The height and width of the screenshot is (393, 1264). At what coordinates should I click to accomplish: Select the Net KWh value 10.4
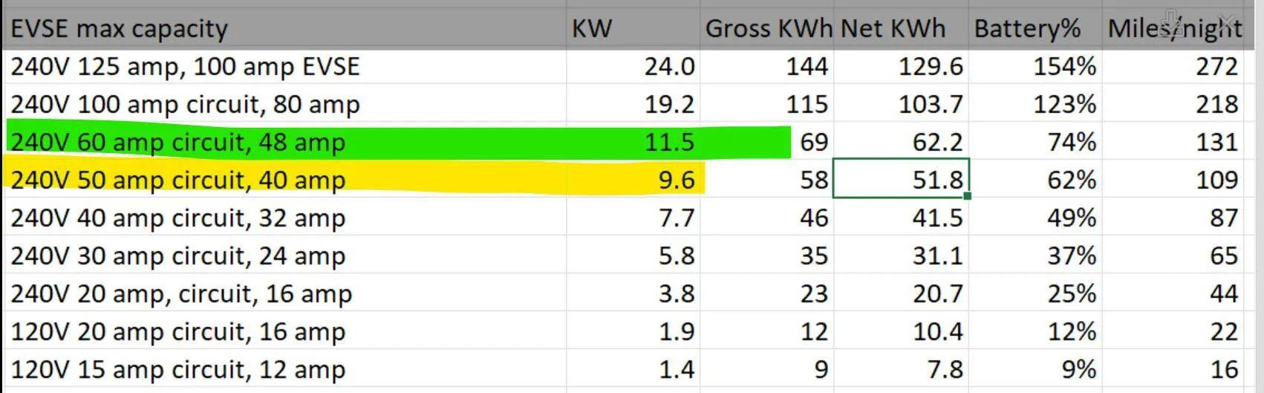[x=938, y=332]
